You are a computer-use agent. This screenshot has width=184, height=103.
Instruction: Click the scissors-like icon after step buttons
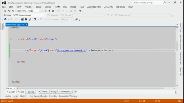pyautogui.click(x=80, y=11)
